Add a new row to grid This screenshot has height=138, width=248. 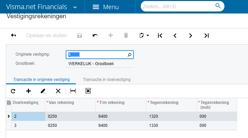click(28, 91)
